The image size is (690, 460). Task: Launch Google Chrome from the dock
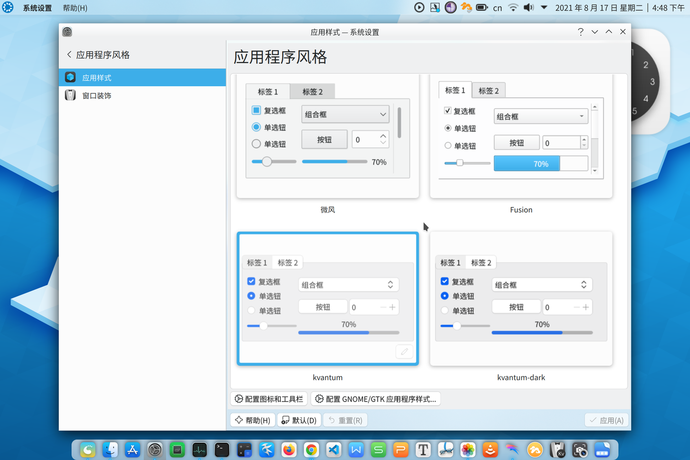tap(311, 449)
